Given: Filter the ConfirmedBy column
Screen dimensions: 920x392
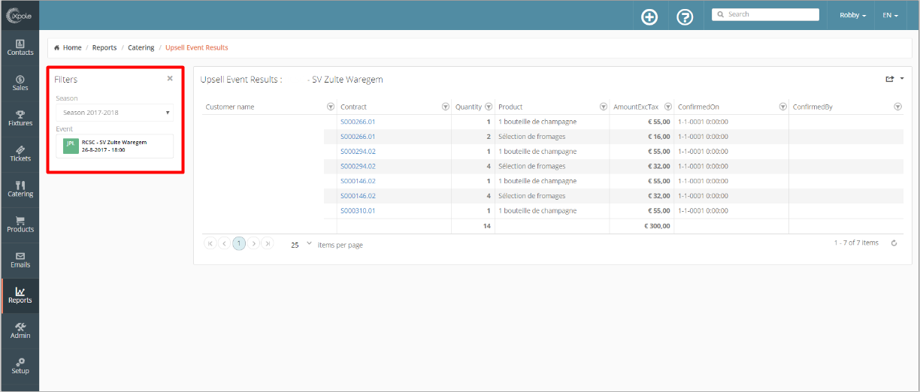Looking at the screenshot, I should [x=897, y=107].
